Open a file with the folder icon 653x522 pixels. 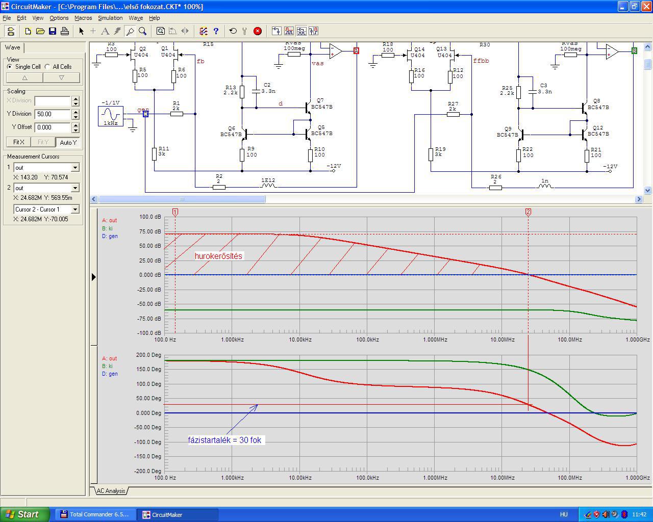[x=40, y=31]
